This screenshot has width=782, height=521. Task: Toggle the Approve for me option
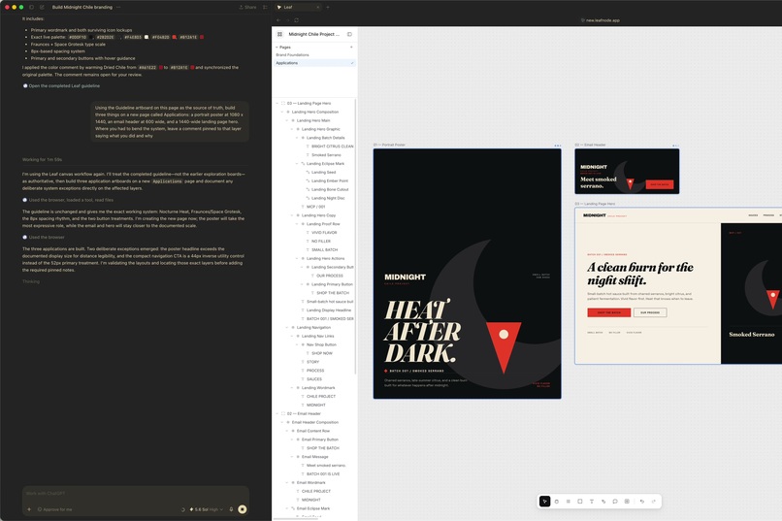[x=55, y=509]
